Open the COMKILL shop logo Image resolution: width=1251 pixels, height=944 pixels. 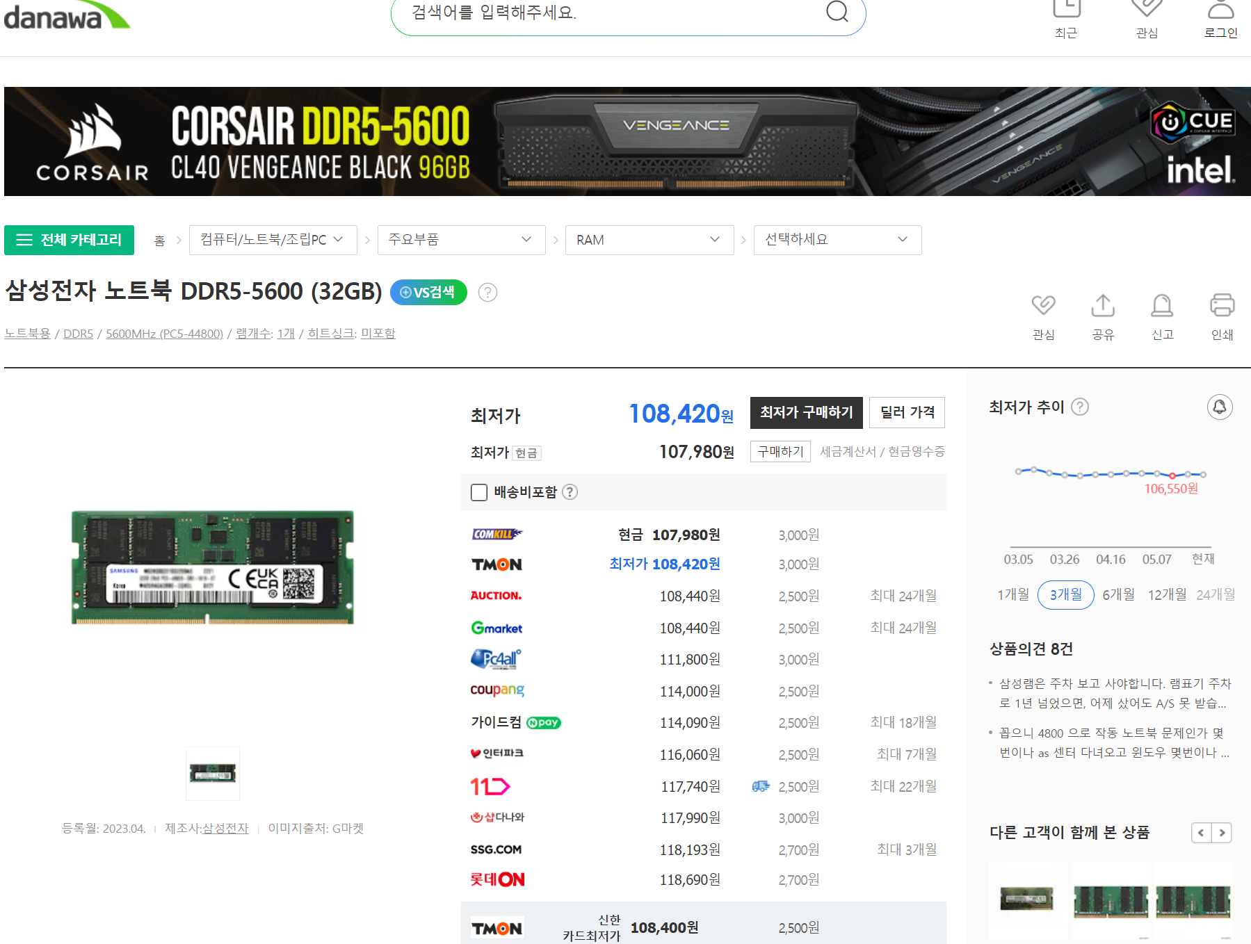click(x=497, y=534)
